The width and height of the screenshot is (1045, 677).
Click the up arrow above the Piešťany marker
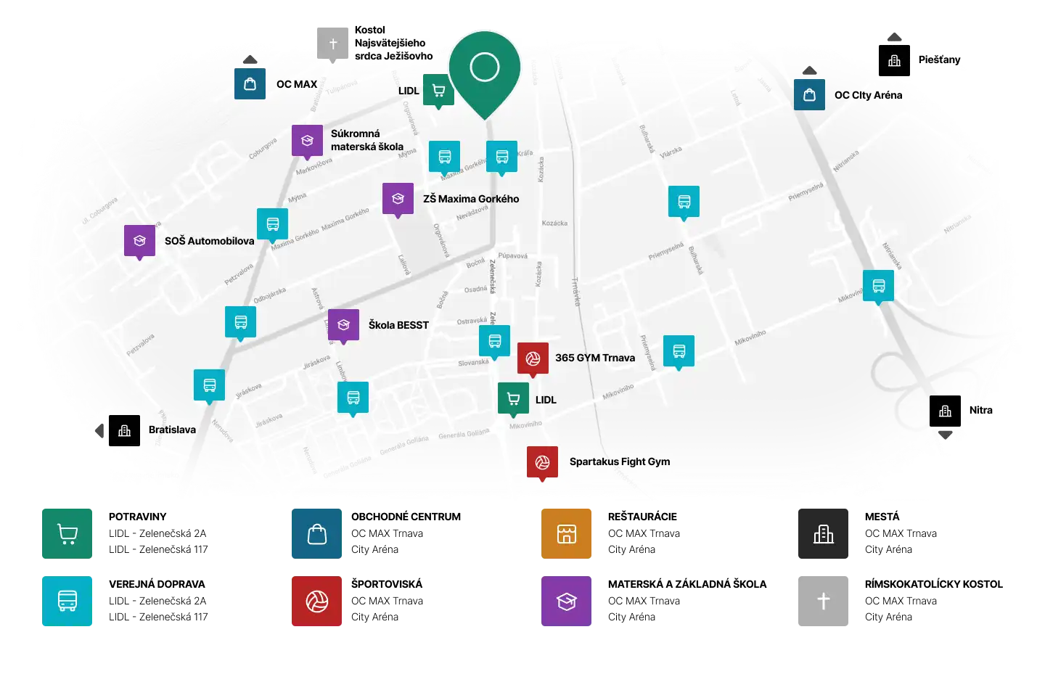894,37
